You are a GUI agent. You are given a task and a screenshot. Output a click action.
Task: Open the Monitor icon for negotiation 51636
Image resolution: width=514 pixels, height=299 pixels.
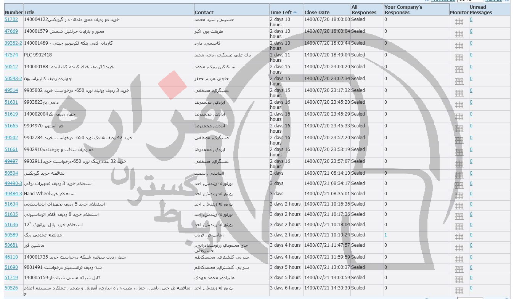click(459, 227)
